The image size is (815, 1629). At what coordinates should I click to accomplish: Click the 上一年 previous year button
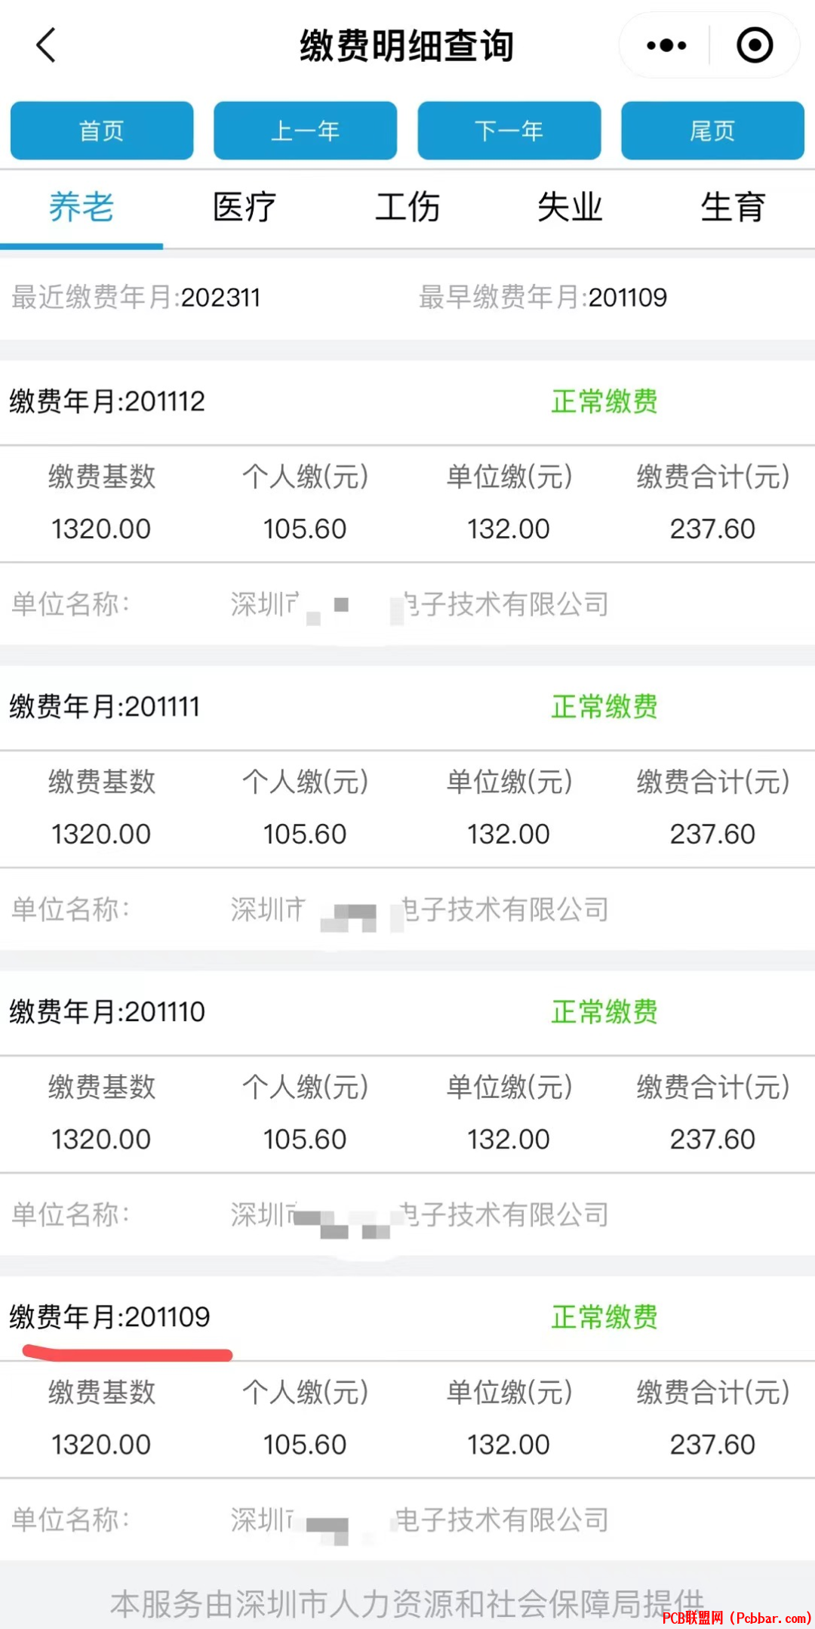305,131
